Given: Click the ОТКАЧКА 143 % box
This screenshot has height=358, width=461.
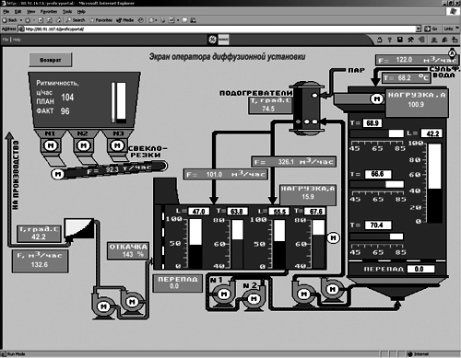Looking at the screenshot, I should tap(128, 250).
